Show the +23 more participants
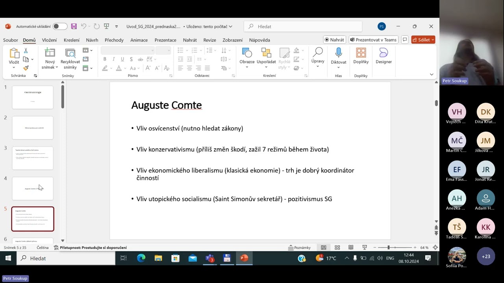The height and width of the screenshot is (283, 504). pos(486,256)
